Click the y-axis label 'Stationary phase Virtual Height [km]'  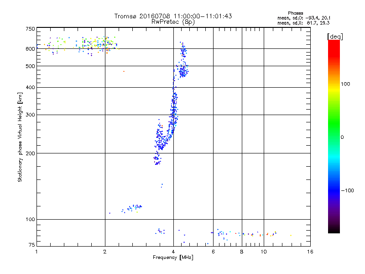[x=20, y=137]
